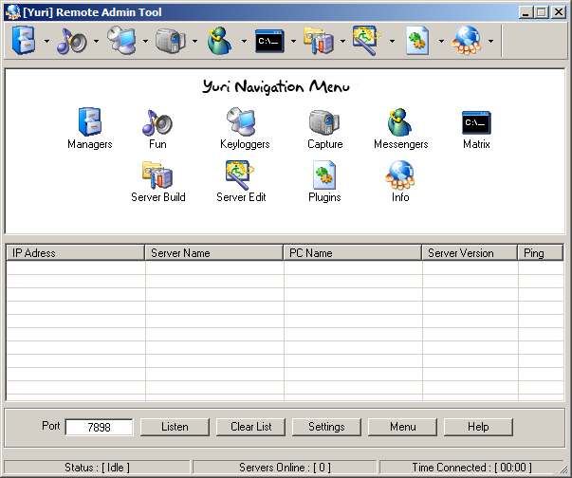Screen dimensions: 572x478
Task: Click the Menu button in the bottom row
Action: pos(403,427)
